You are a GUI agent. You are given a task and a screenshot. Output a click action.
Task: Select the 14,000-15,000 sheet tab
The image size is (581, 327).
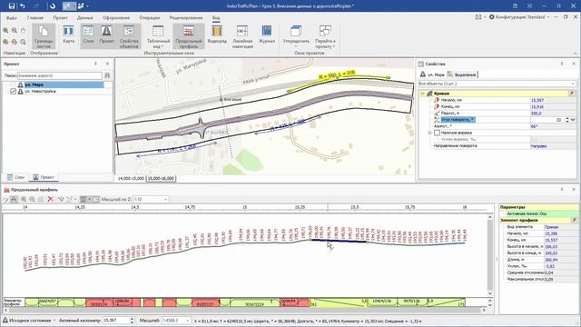[131, 178]
